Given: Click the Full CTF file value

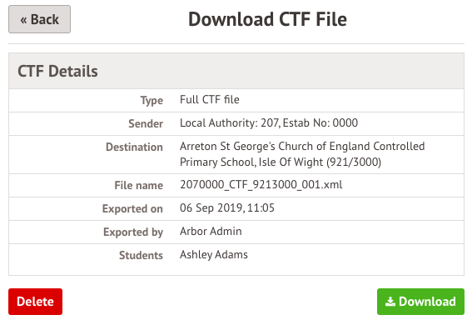Looking at the screenshot, I should click(x=210, y=99).
